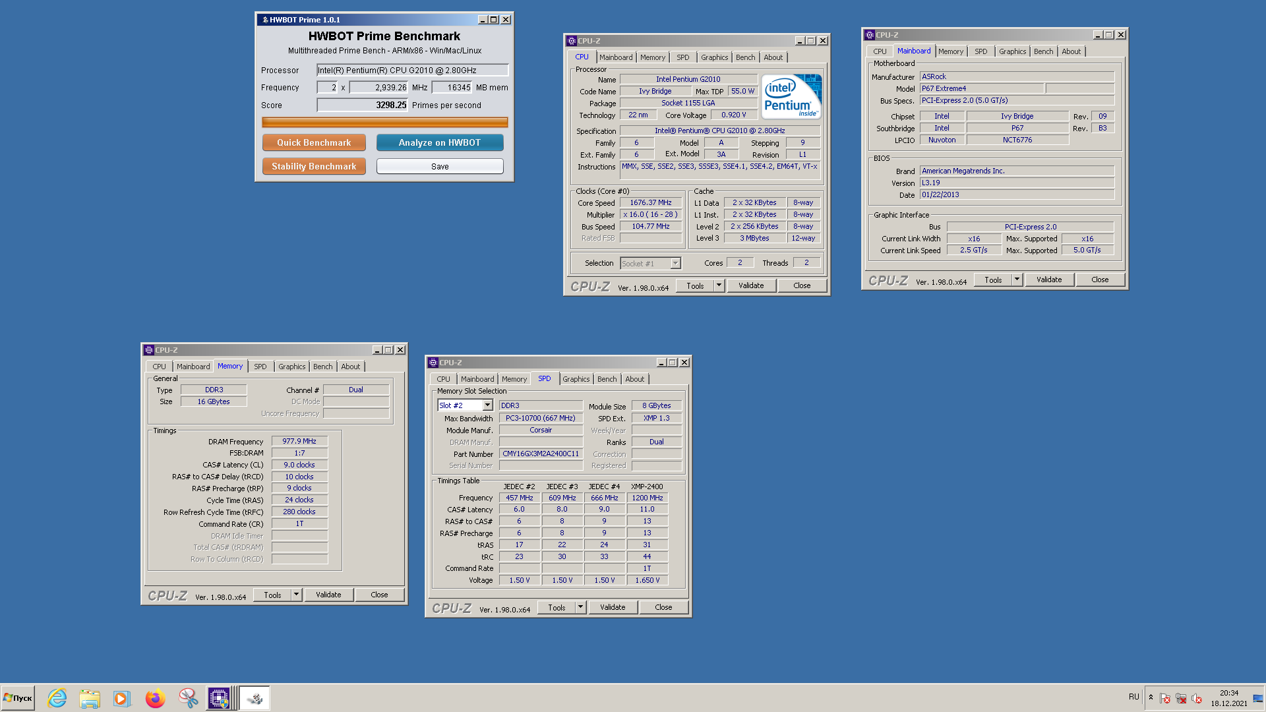Click the P67 Extreme4 model field
This screenshot has width=1266, height=712.
(x=981, y=88)
